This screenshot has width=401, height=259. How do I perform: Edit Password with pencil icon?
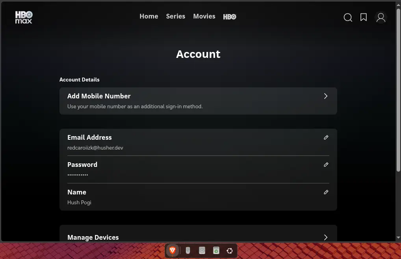326,165
